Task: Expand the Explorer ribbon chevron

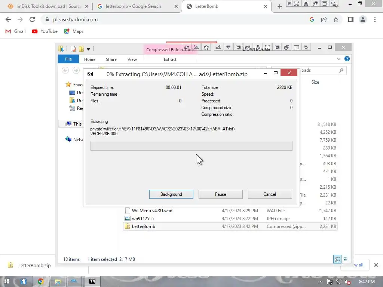Action: pos(338,59)
